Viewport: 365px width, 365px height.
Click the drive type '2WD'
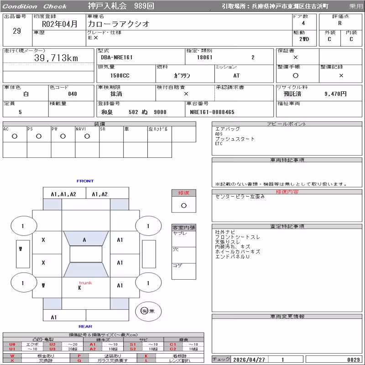(304, 39)
